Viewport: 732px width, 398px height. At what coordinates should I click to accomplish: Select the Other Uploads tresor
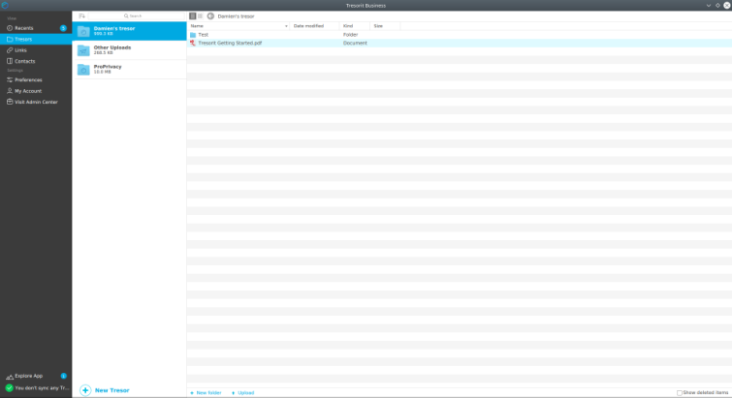(x=129, y=49)
